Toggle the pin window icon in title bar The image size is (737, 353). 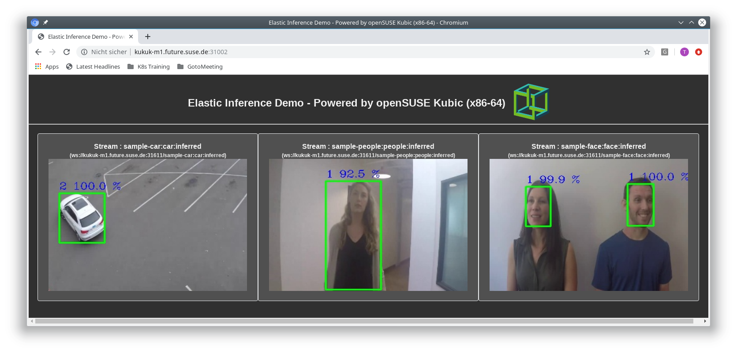pyautogui.click(x=45, y=22)
